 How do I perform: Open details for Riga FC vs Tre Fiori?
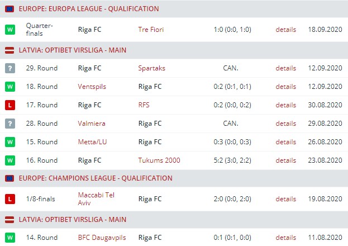click(x=285, y=29)
